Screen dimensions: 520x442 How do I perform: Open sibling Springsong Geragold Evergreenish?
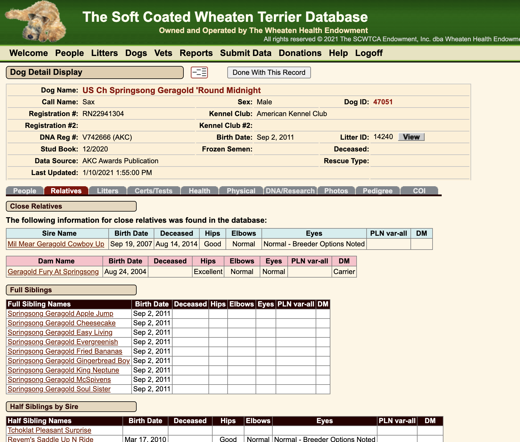click(63, 342)
